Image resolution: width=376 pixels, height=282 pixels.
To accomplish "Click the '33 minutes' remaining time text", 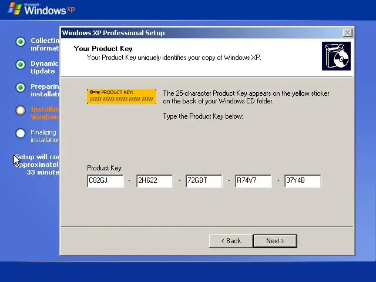I will click(43, 172).
